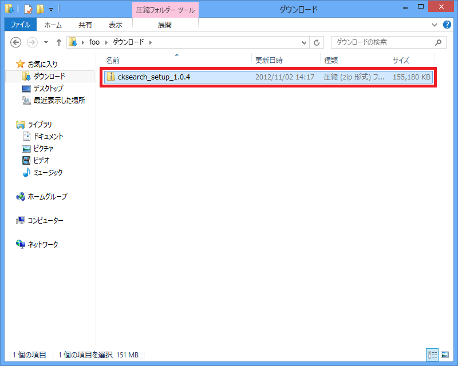
Task: Select the 展開 tab under compressed folder tools
Action: click(x=165, y=25)
